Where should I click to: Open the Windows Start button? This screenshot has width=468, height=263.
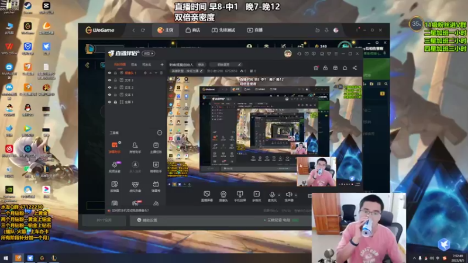coord(6,258)
